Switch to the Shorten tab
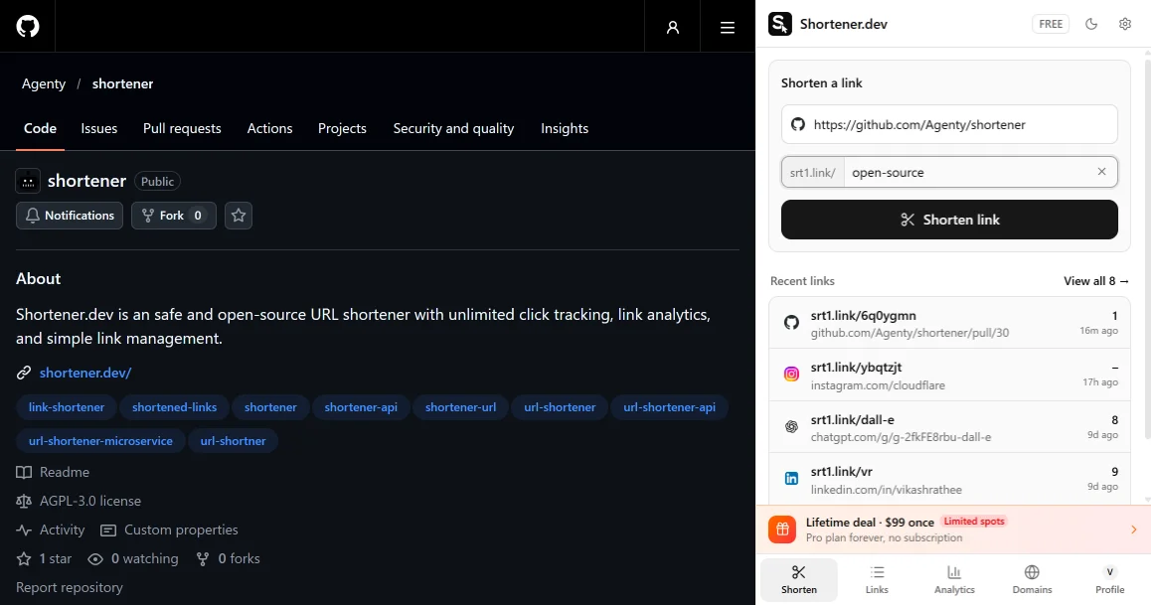The width and height of the screenshot is (1151, 605). point(799,579)
